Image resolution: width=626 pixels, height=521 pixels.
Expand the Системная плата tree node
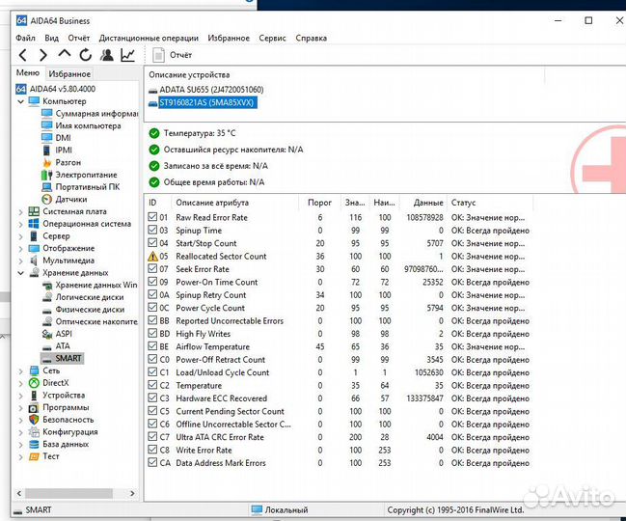click(21, 212)
